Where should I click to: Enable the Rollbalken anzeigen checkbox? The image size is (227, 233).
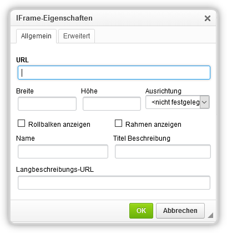tap(21, 123)
